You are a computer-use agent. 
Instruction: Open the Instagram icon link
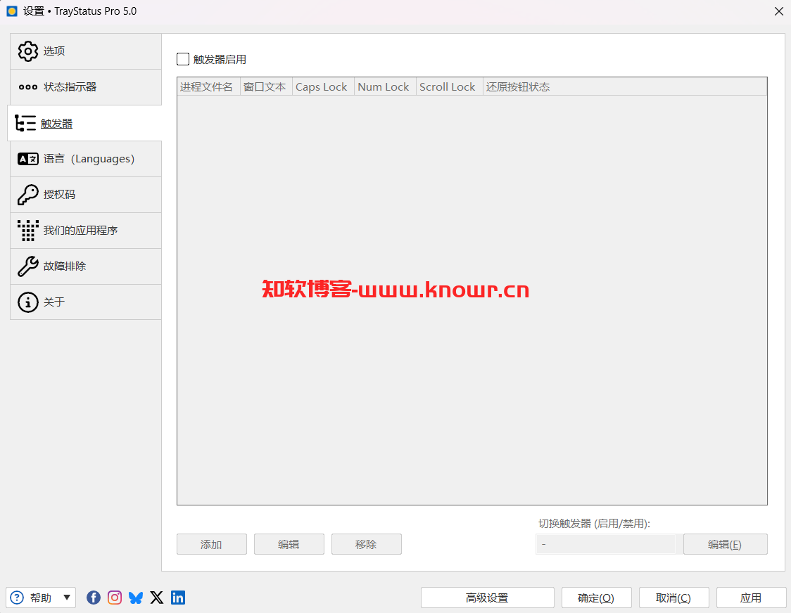tap(115, 598)
